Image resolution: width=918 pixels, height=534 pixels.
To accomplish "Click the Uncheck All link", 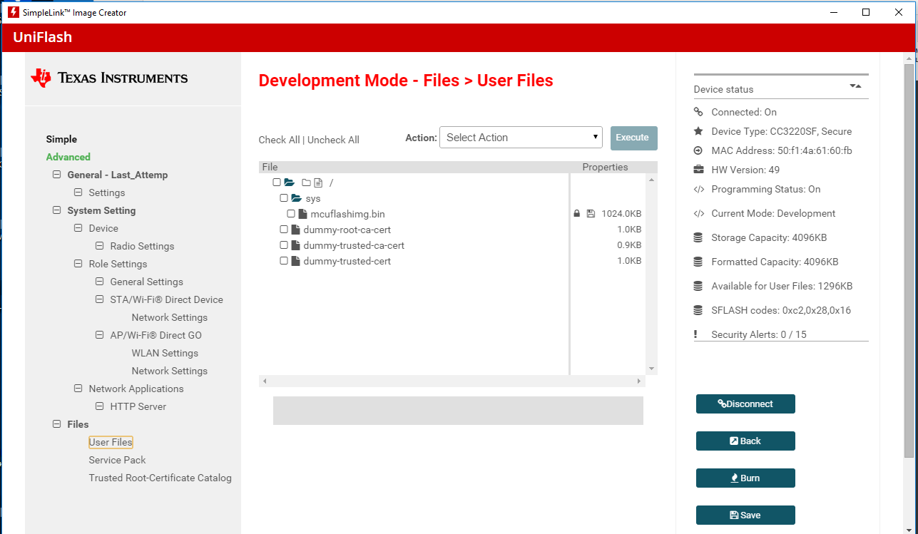I will [x=333, y=140].
